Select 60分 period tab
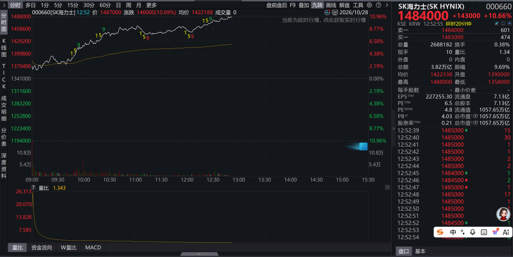The image size is (513, 257). coord(105,5)
